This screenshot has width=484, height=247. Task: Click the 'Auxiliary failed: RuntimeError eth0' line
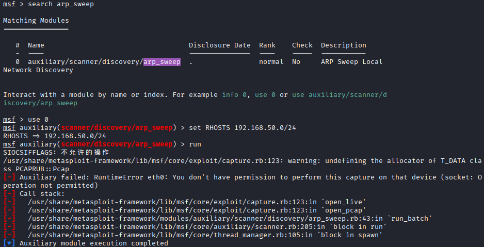[x=243, y=177]
